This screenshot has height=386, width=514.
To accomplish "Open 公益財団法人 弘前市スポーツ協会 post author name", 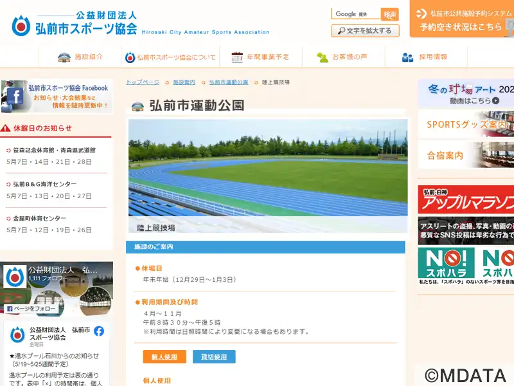I will [x=60, y=333].
